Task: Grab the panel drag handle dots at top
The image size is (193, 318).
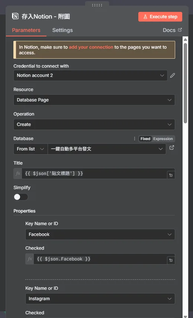Action: click(97, 5)
